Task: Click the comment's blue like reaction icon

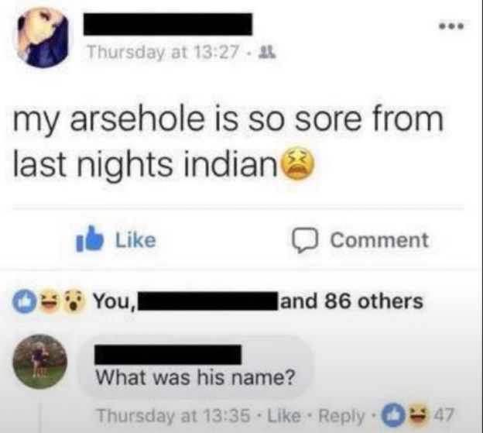Action: (x=392, y=416)
